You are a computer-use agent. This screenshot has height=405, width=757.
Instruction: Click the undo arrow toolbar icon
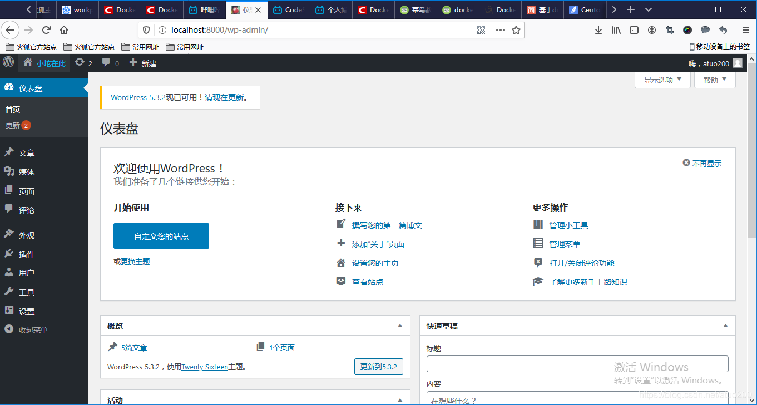pos(723,30)
